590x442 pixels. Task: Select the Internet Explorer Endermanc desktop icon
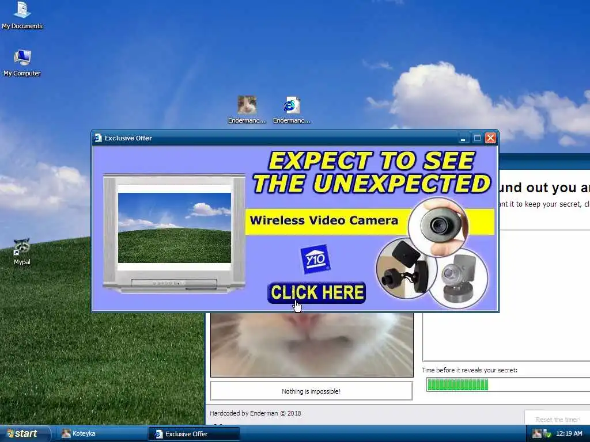tap(292, 109)
